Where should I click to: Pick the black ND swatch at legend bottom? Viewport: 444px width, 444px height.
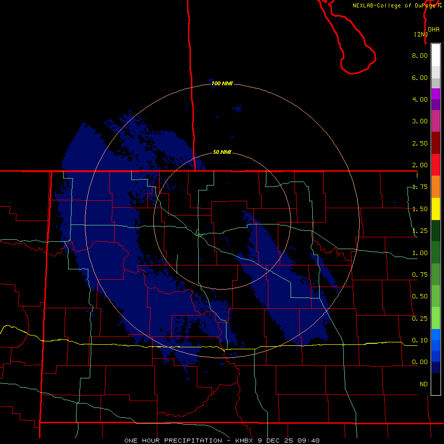tap(436, 384)
